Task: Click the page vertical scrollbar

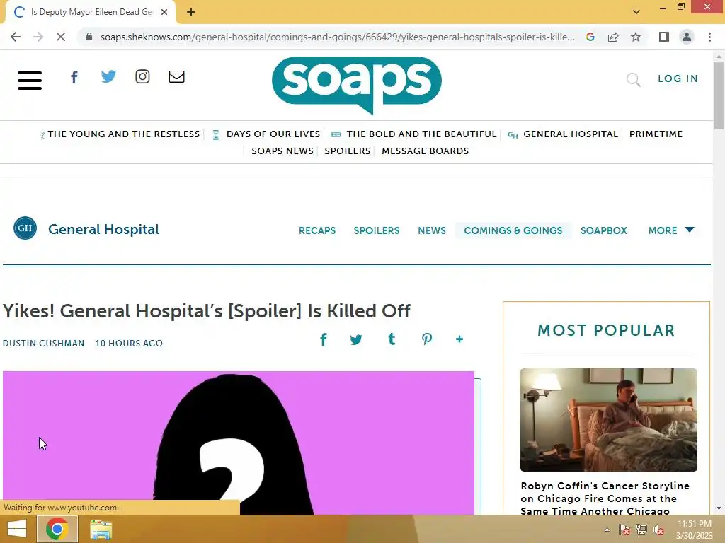Action: pyautogui.click(x=719, y=96)
